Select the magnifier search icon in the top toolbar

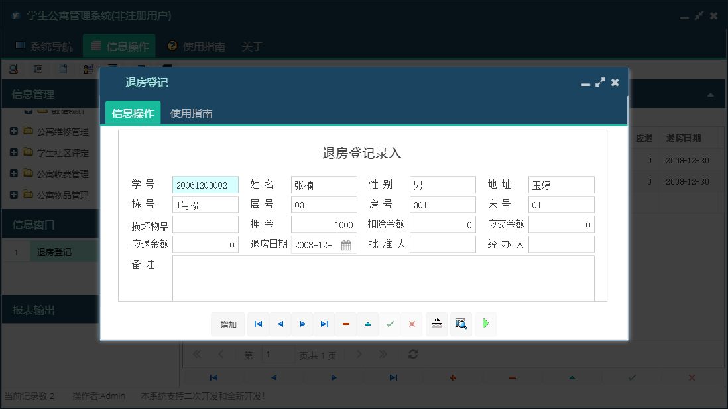pos(13,68)
